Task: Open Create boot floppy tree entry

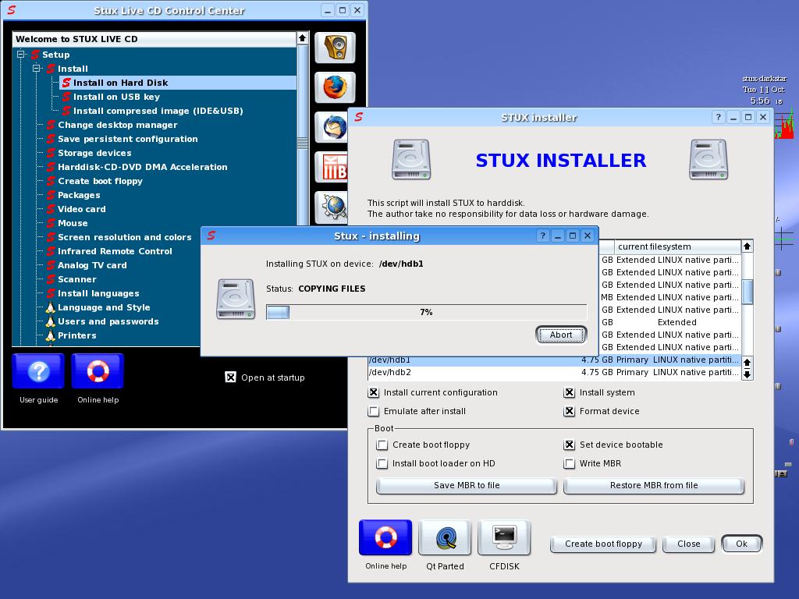Action: tap(100, 181)
